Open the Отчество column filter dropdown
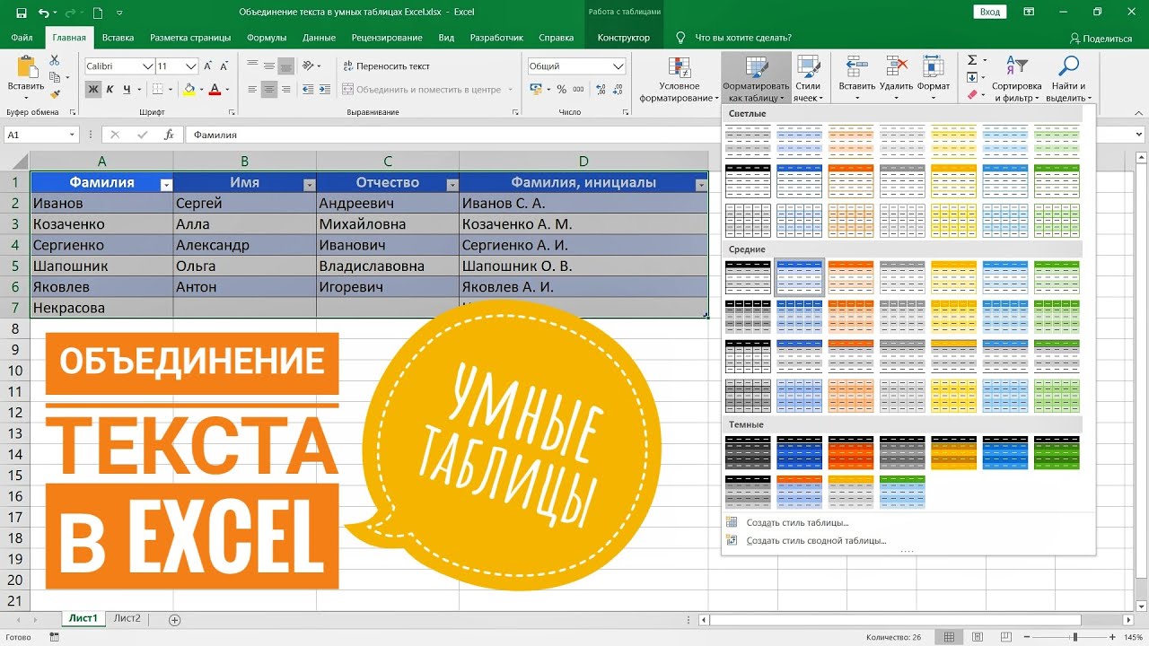 pyautogui.click(x=452, y=184)
